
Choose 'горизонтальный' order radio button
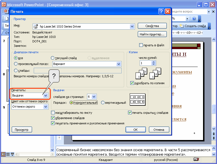71,103
